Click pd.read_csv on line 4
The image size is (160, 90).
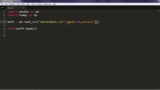pyautogui.click(x=28, y=22)
